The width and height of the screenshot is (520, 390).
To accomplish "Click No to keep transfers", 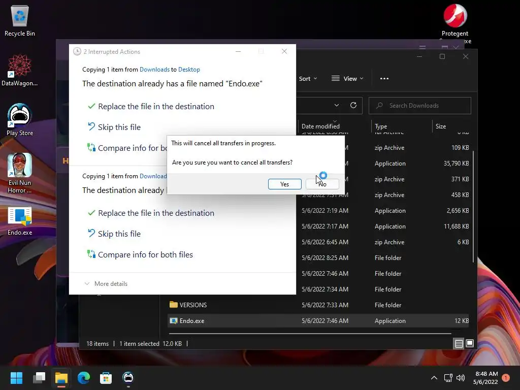I will tap(322, 184).
